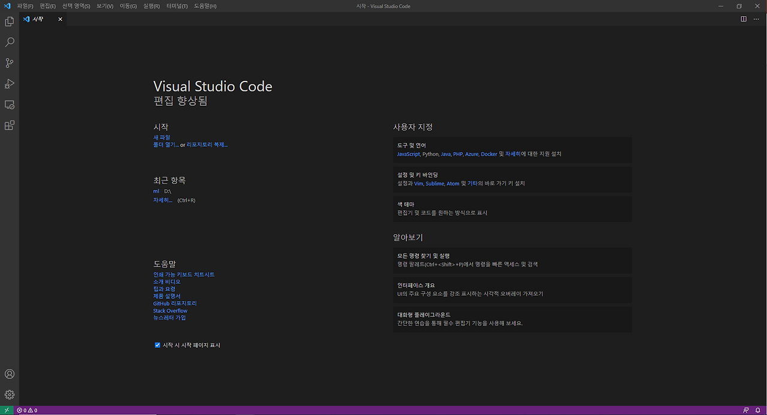Screen dimensions: 767x415
Task: Click the 도구 및 언어 card title
Action: 411,146
